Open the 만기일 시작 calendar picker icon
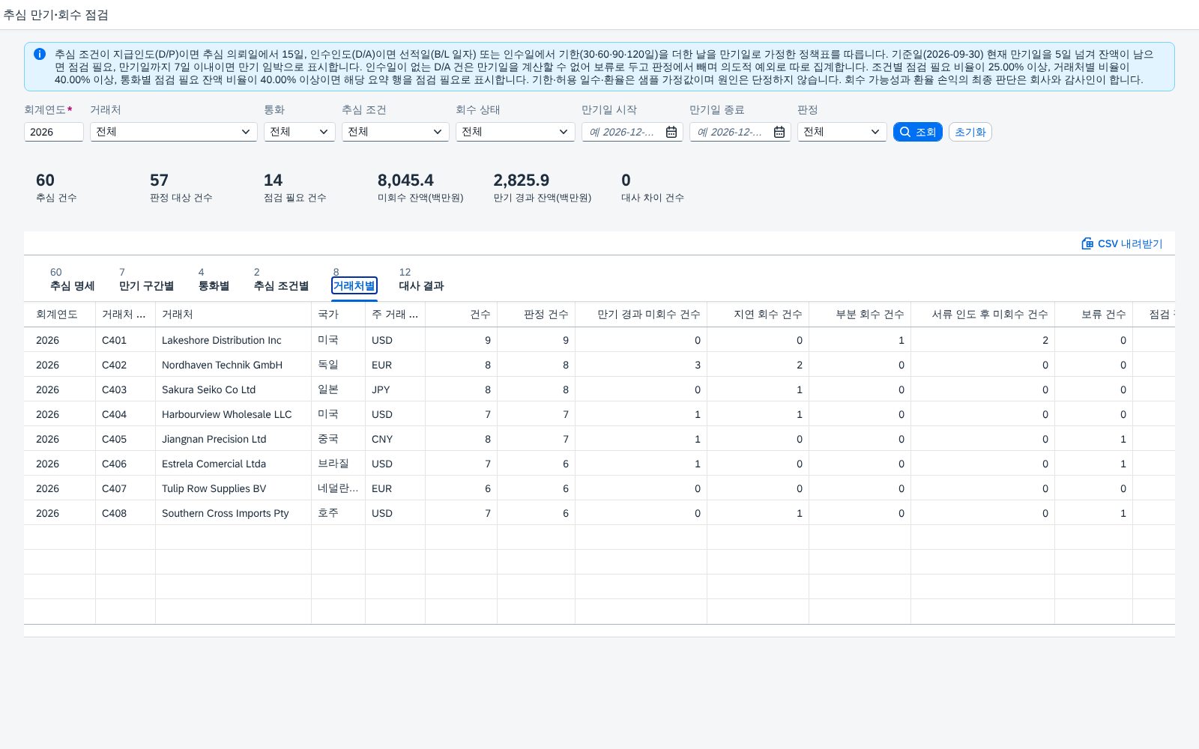 click(671, 132)
